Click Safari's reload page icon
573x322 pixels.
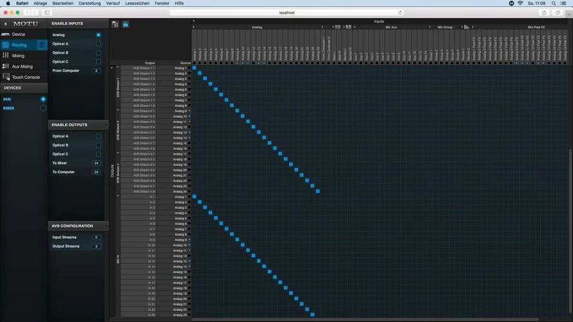click(x=400, y=12)
